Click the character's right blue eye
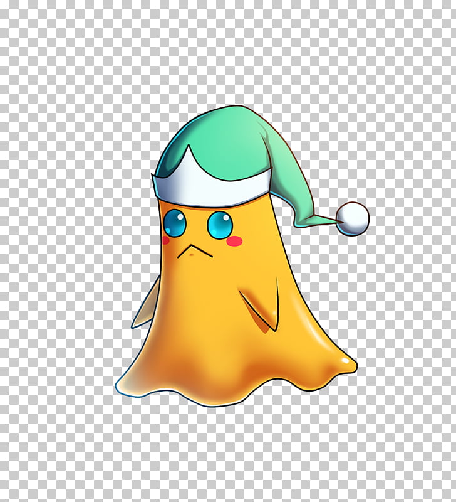 219,225
